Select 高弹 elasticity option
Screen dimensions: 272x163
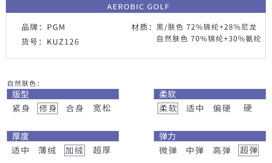click(222, 150)
